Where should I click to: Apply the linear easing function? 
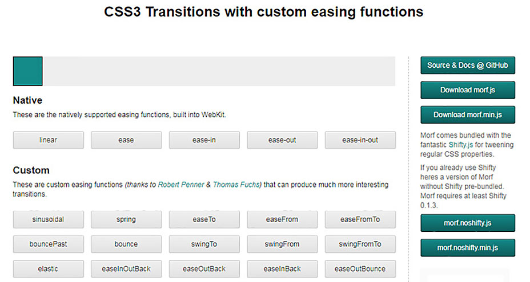pyautogui.click(x=48, y=140)
